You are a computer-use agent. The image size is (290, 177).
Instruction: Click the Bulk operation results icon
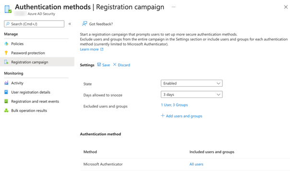tap(6, 110)
